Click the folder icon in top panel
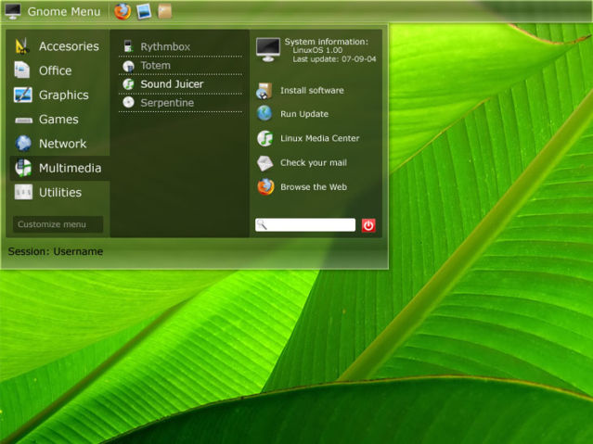Screen dimensions: 593x444 [x=165, y=11]
